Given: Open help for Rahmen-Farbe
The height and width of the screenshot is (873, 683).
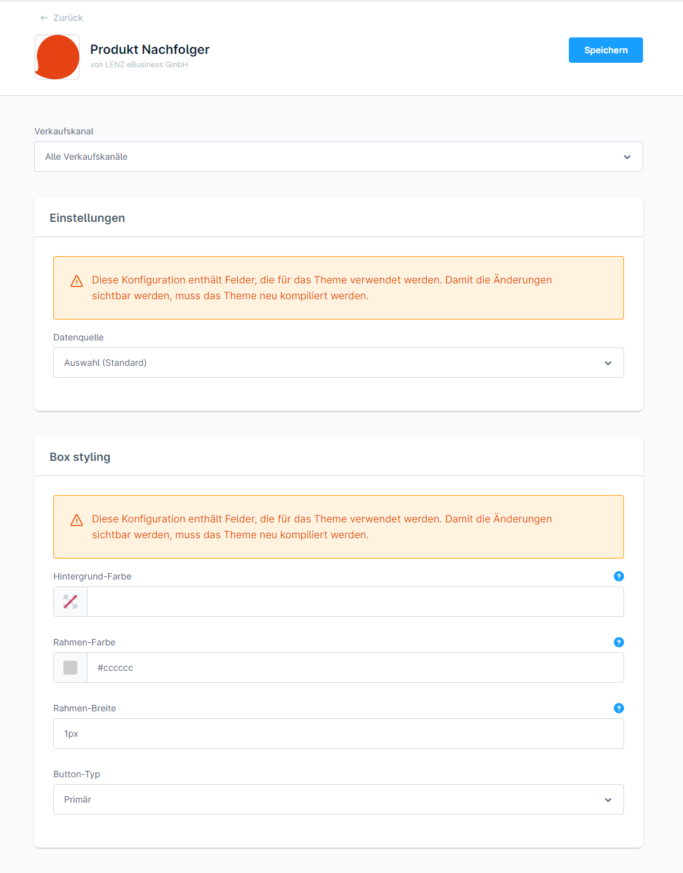Looking at the screenshot, I should coord(619,642).
